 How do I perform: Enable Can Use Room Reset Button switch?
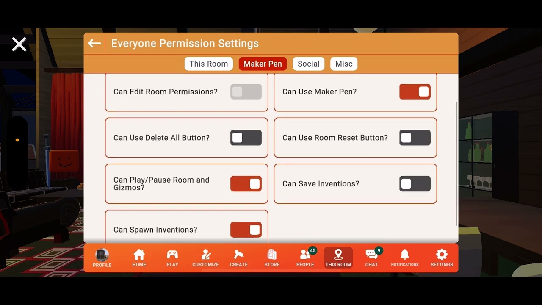click(x=415, y=138)
